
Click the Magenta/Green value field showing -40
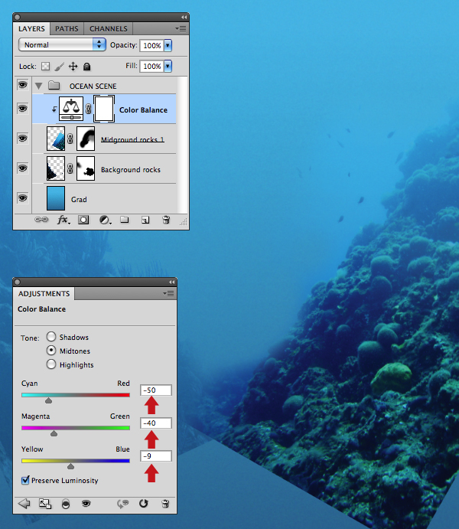pos(156,423)
